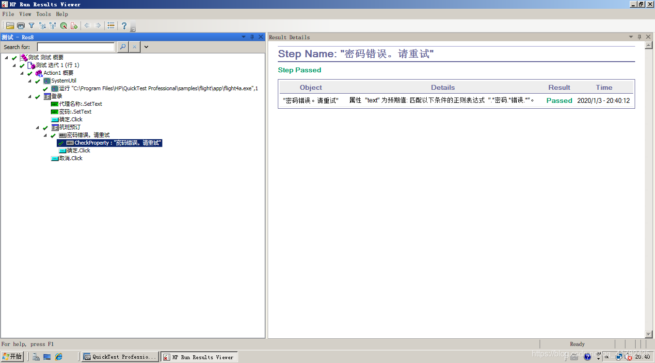Collapse the SystemUtil node

coord(30,81)
